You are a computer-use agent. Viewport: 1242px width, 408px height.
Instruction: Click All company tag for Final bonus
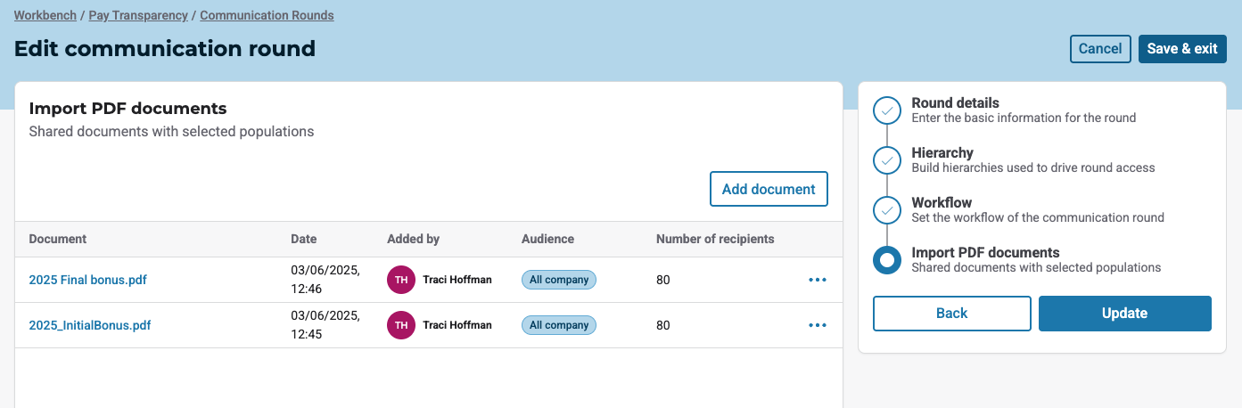click(x=559, y=280)
